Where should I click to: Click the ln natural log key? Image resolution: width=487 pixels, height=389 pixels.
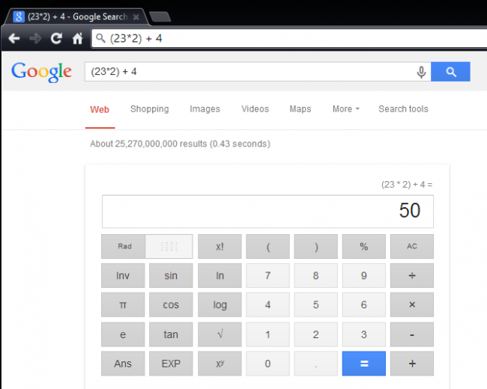(x=220, y=275)
